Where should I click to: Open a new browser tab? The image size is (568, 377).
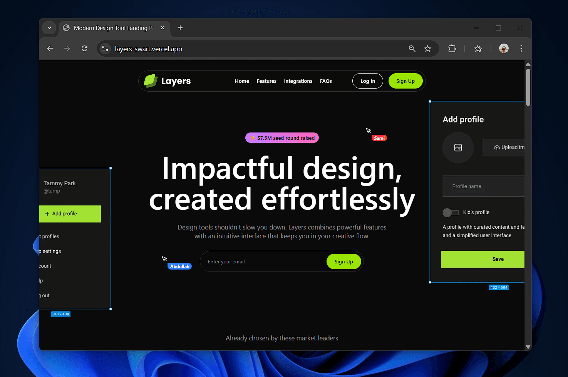(180, 28)
